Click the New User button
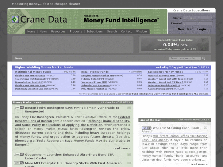Viewport: 223px width, 167px height. 185,29
